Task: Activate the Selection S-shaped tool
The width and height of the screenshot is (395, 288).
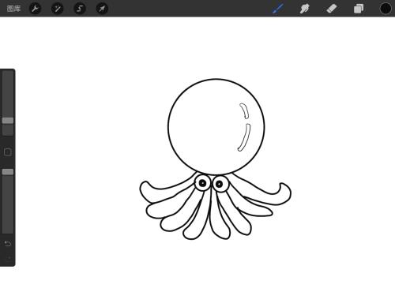Action: 80,9
